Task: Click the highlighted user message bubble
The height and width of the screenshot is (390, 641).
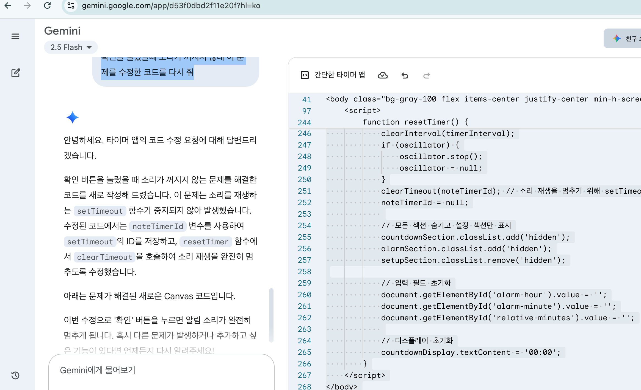Action: [175, 72]
